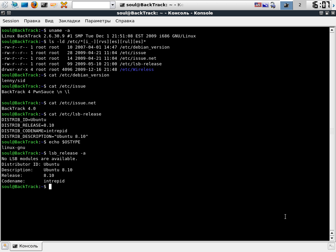The image size is (336, 252).
Task: Click the 'Codename: intrepid' output line
Action: click(x=33, y=181)
